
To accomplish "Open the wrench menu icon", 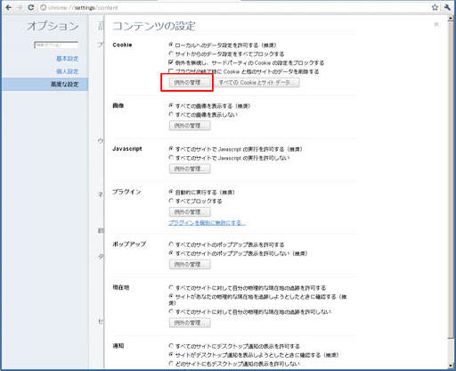I will click(x=447, y=7).
